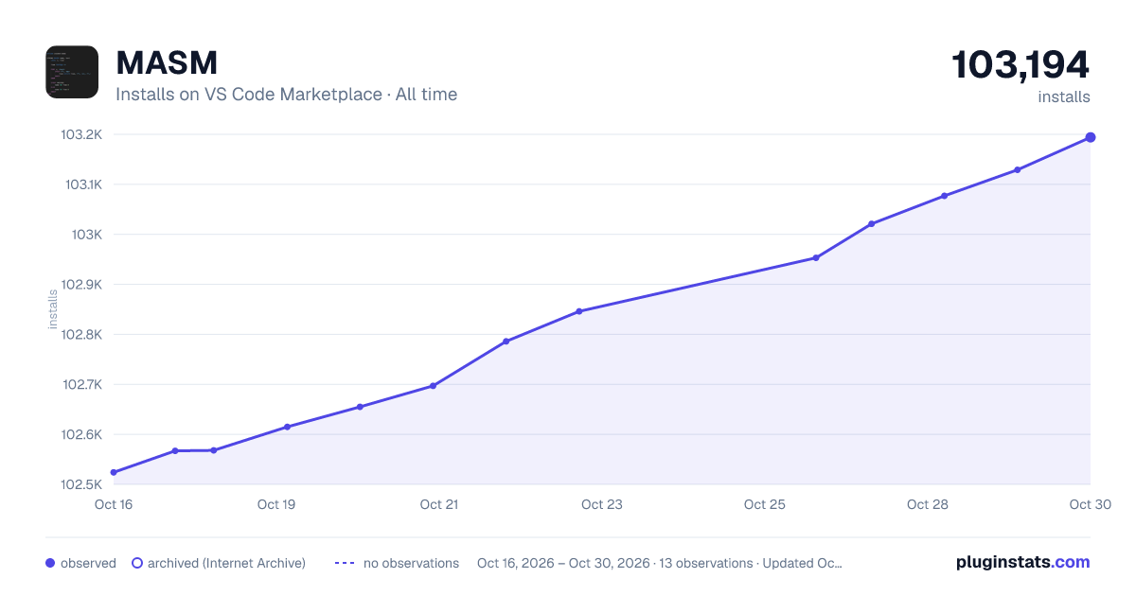This screenshot has height=596, width=1136.
Task: Pick the data point after Oct 25
Action: 815,258
